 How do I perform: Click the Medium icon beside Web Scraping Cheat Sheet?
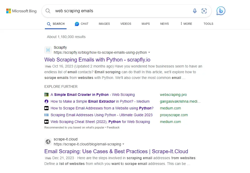pyautogui.click(x=46, y=122)
